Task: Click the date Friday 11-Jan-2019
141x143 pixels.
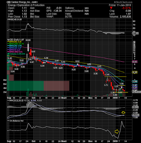Action: coord(120,5)
